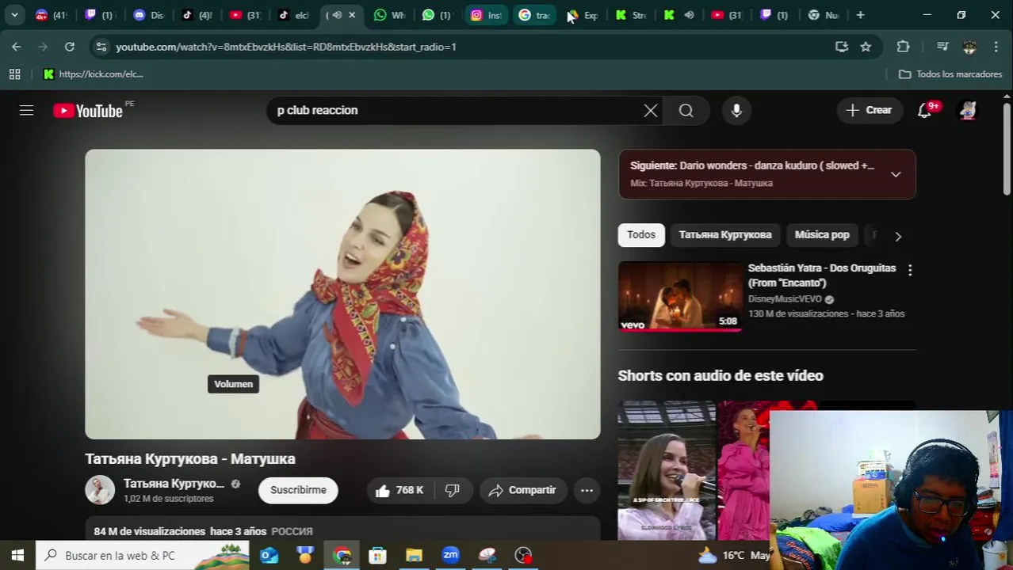Screen dimensions: 1013x570
Task: Click the video player frame
Action: 342,294
